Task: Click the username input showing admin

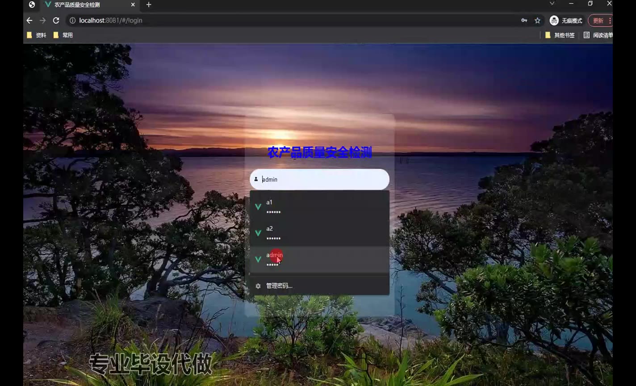Action: click(319, 179)
